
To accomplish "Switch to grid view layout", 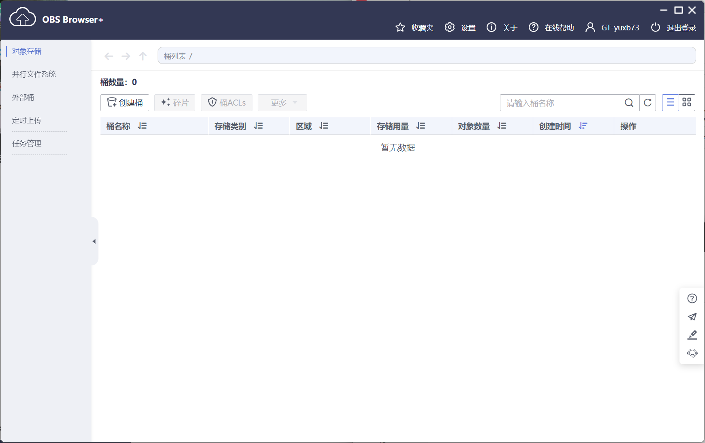I will tap(687, 103).
